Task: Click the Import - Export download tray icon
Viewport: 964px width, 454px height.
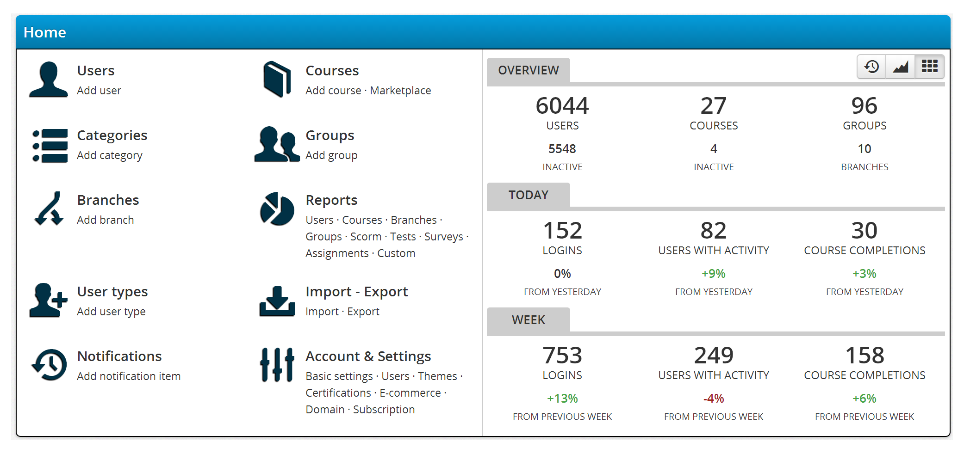Action: (277, 301)
